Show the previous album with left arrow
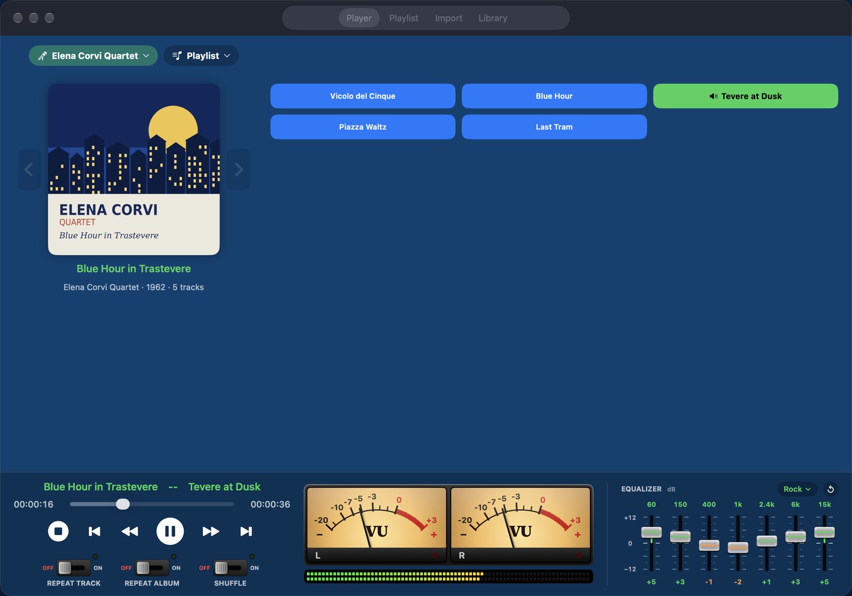This screenshot has height=596, width=852. click(29, 170)
